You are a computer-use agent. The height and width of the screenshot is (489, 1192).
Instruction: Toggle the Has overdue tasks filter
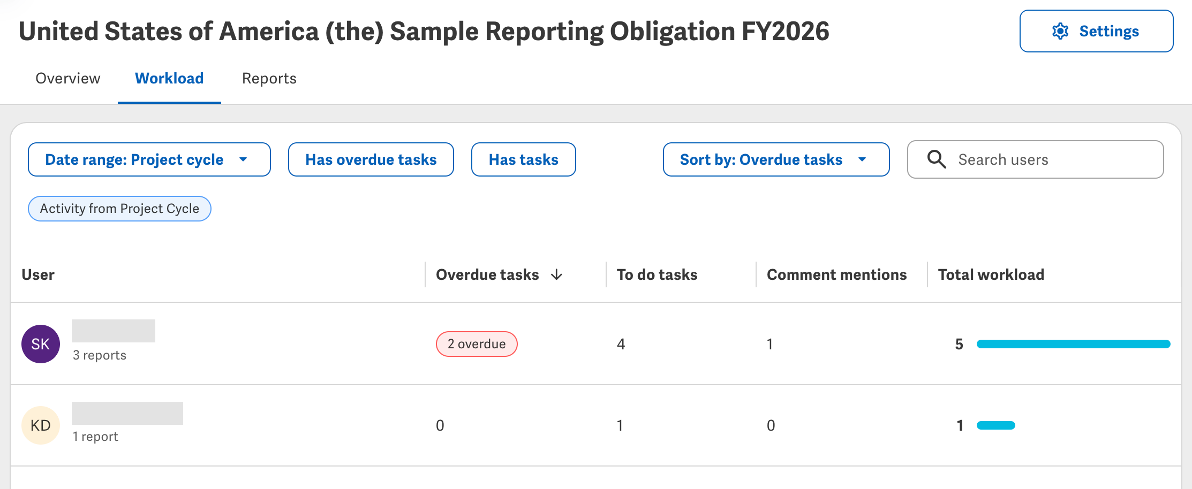point(371,159)
